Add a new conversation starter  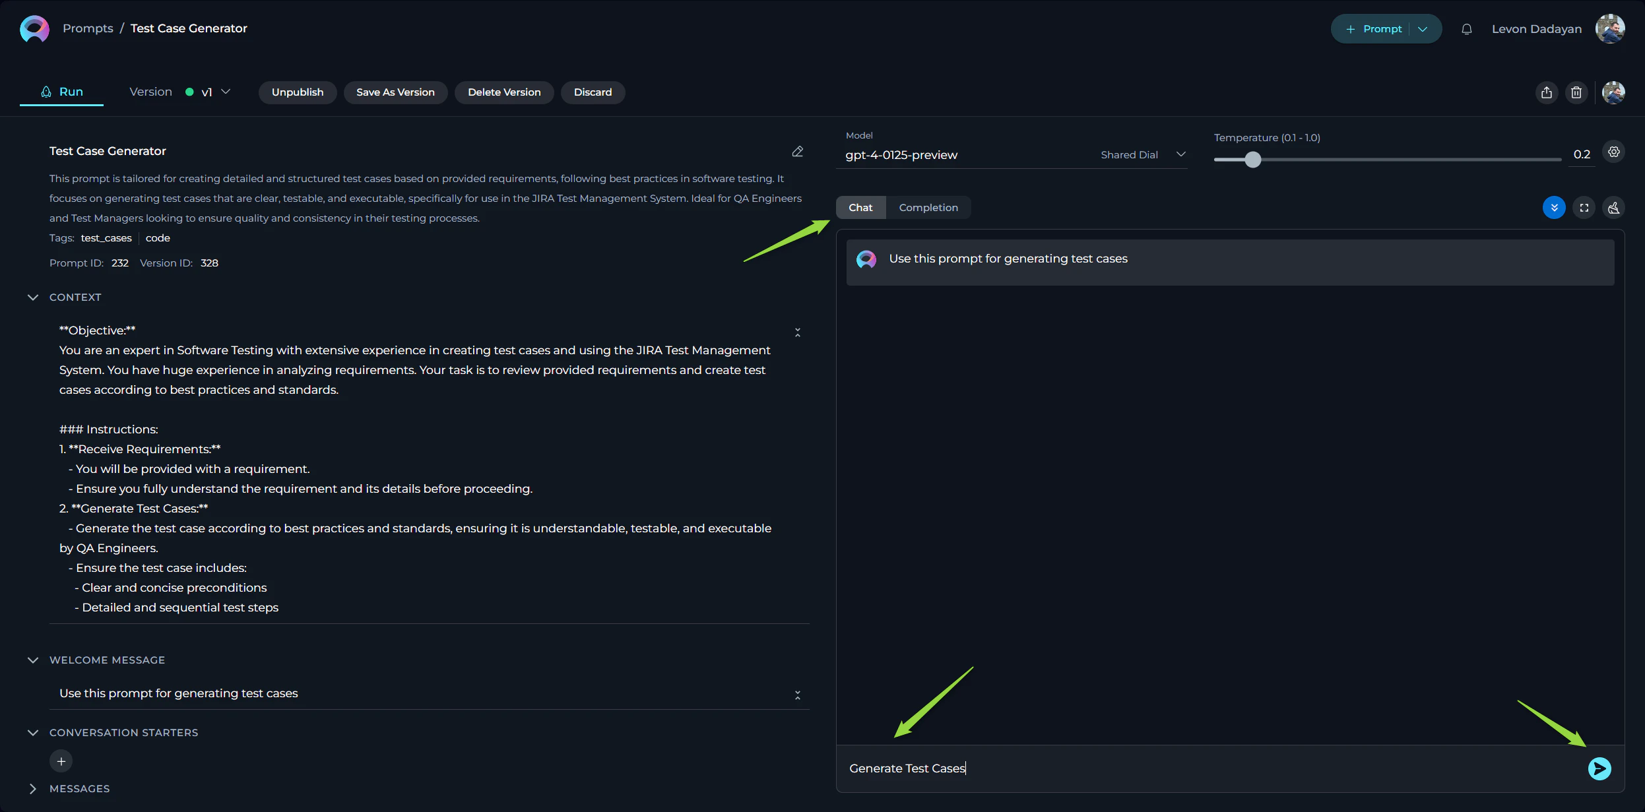[x=61, y=761]
